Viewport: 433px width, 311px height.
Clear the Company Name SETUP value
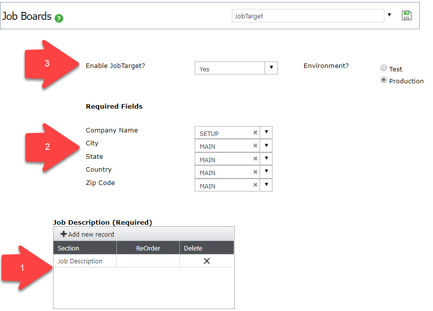tap(255, 133)
